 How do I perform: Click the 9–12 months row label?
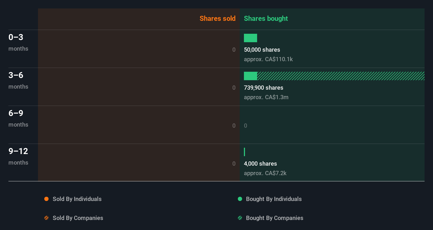[18, 156]
